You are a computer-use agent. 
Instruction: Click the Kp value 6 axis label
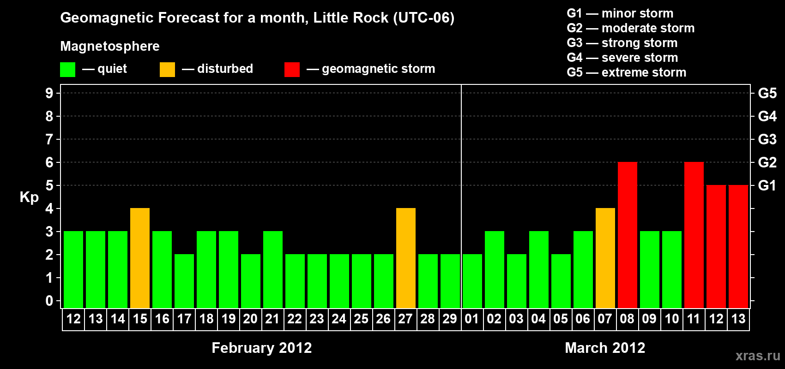click(x=49, y=162)
